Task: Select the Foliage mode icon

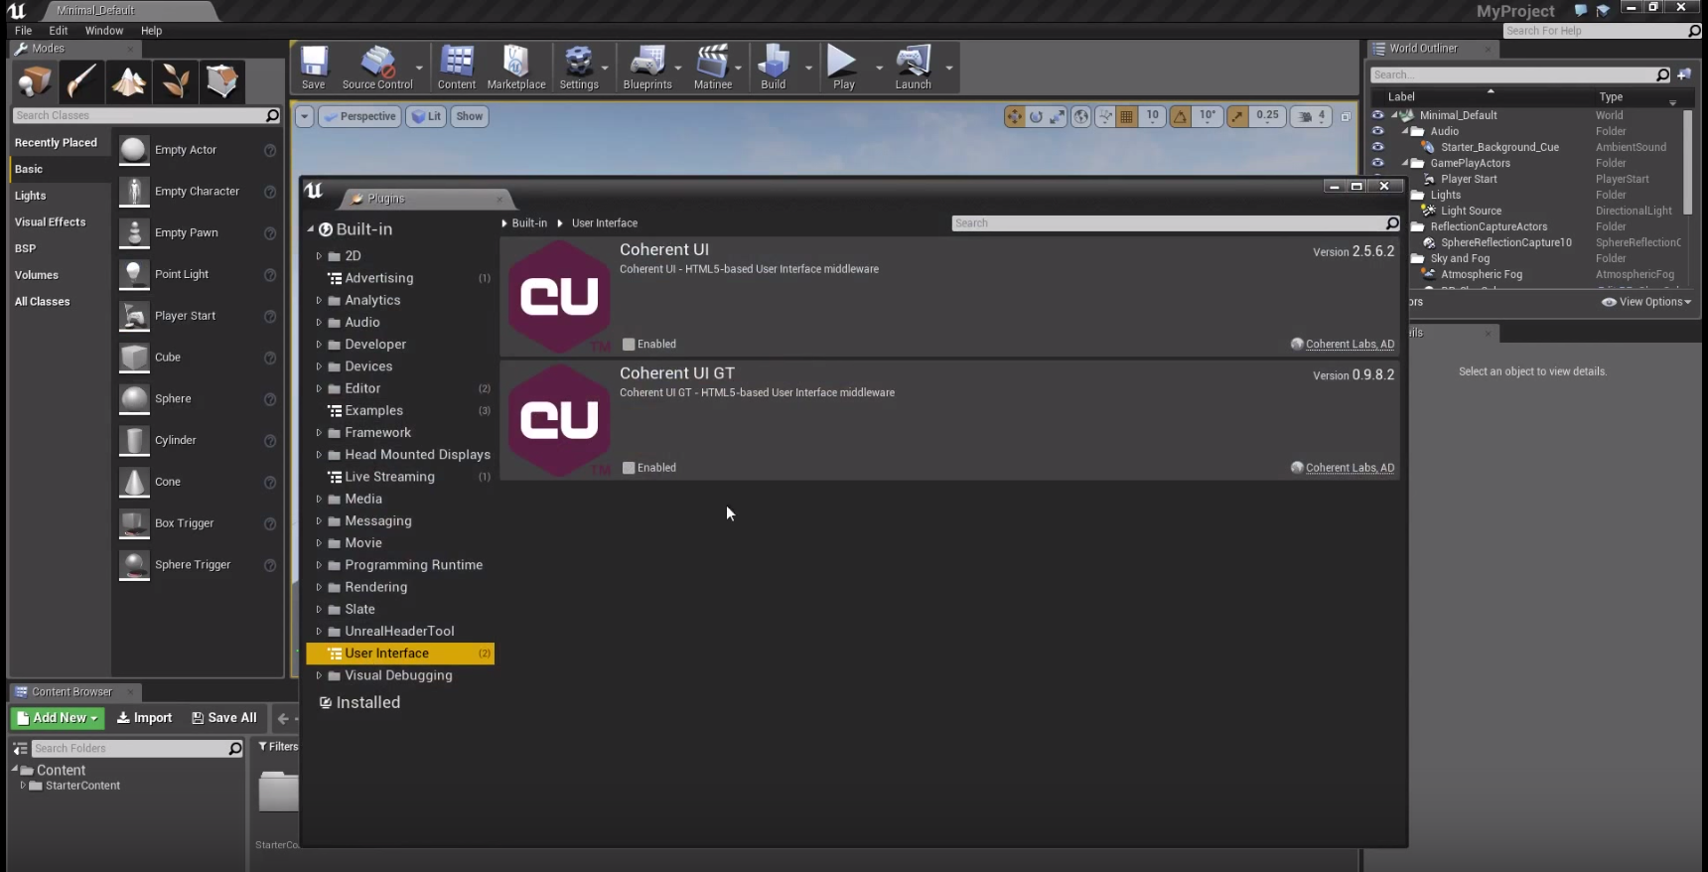Action: [176, 81]
